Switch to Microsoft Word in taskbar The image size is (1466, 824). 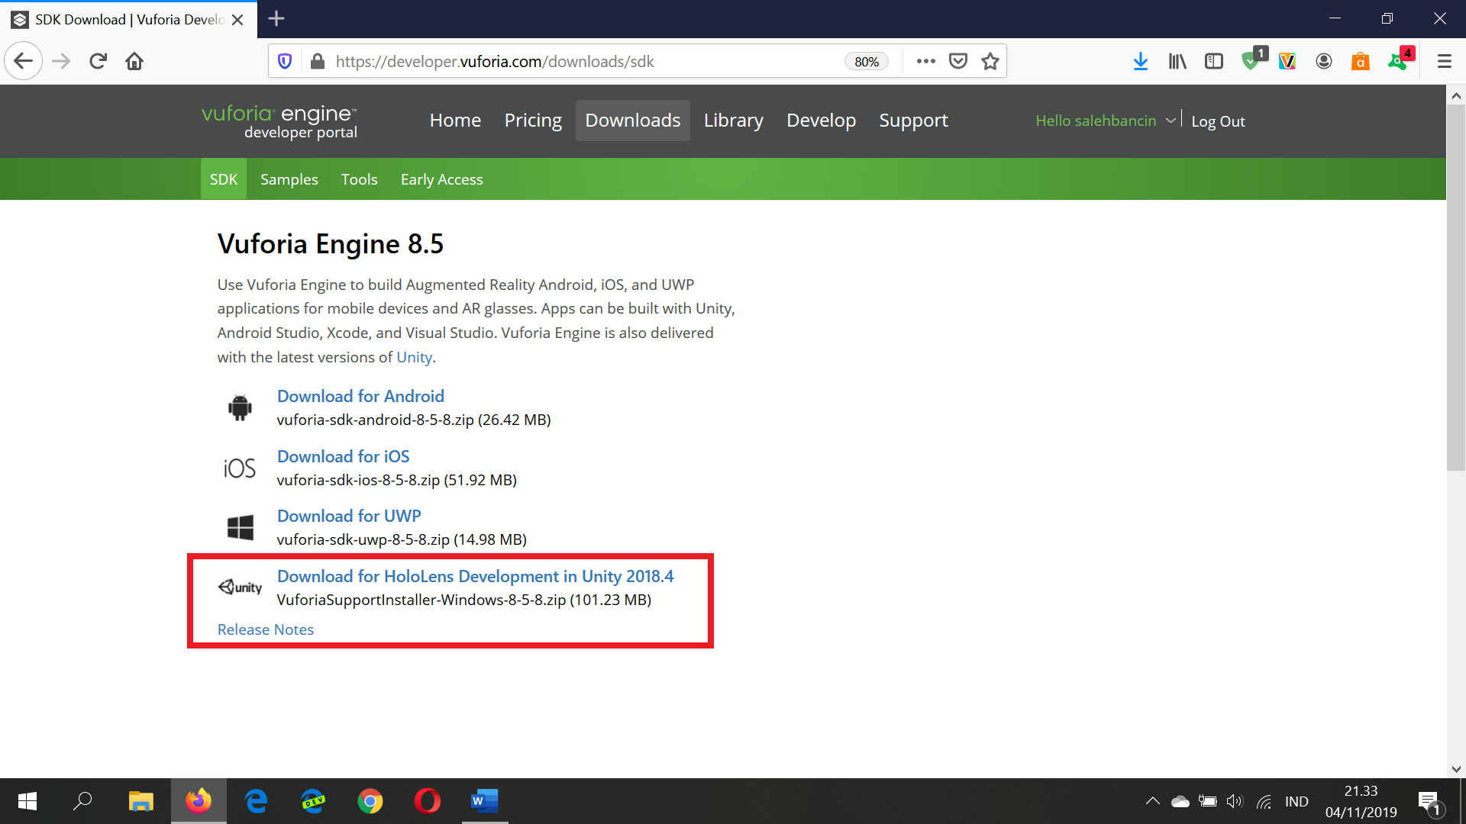485,801
